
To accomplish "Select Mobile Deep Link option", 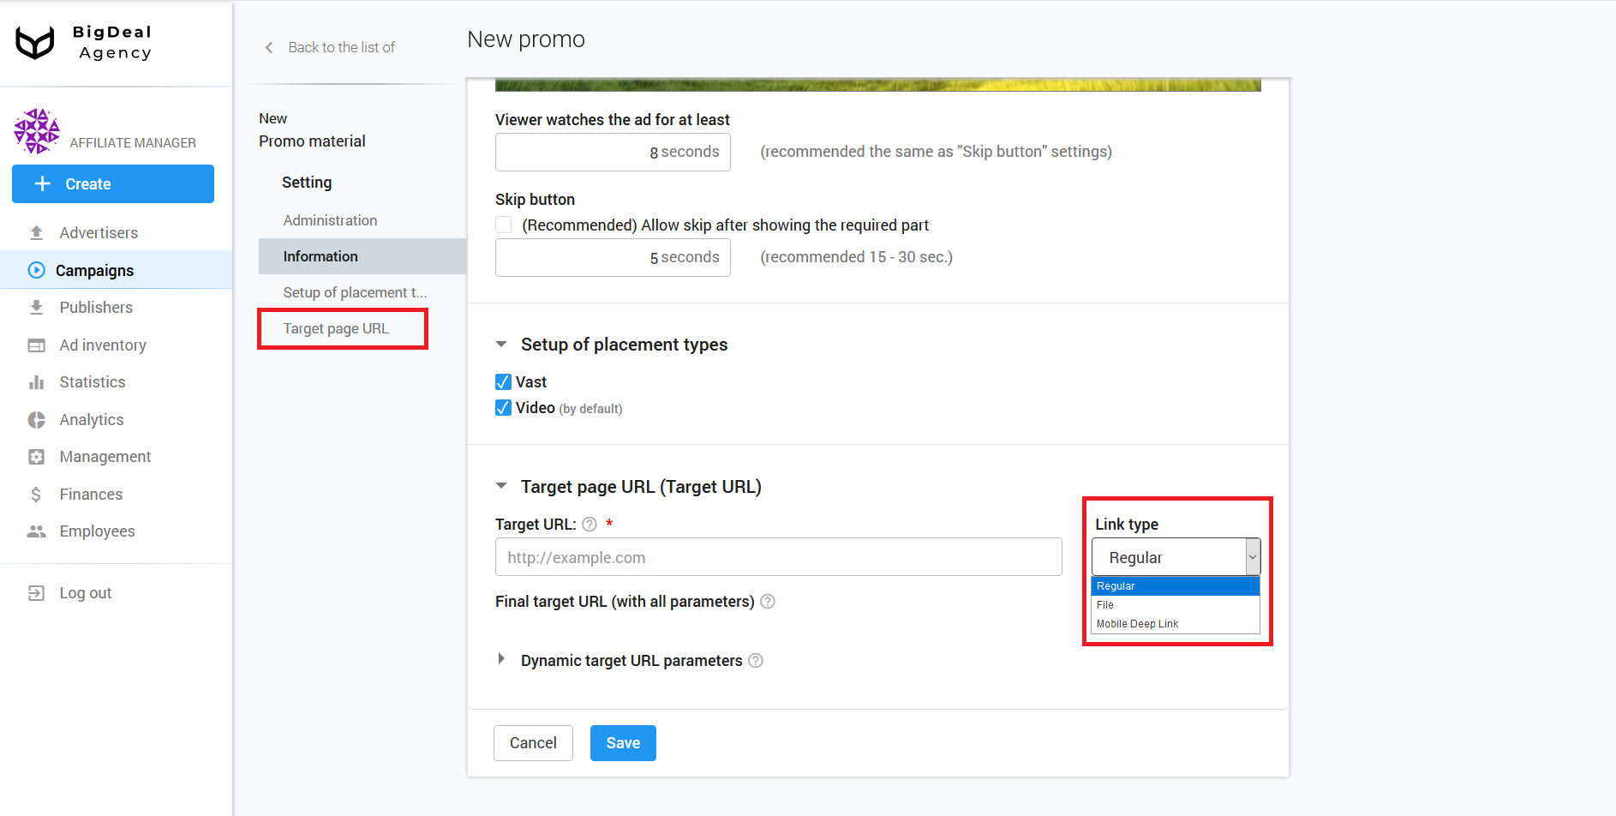I will 1137,624.
